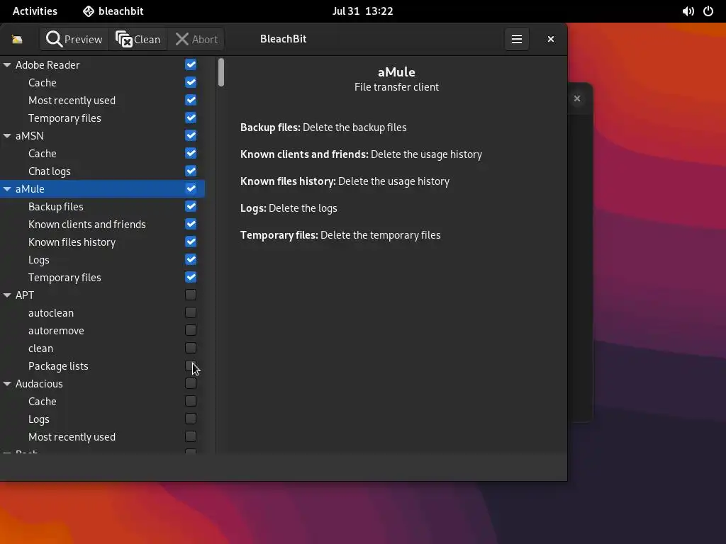Check the APT clean checkbox
The width and height of the screenshot is (726, 544).
point(191,348)
